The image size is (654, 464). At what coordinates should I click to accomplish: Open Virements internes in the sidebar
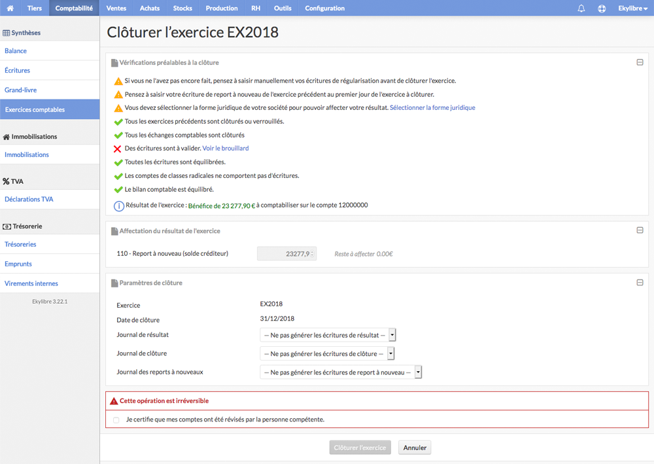pos(50,284)
